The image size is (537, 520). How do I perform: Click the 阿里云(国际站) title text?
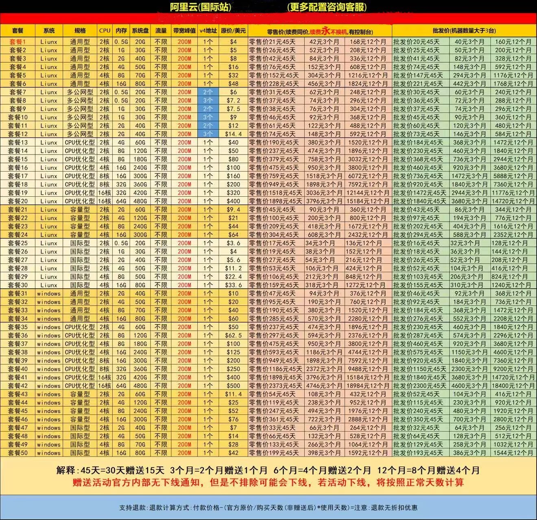[200, 7]
